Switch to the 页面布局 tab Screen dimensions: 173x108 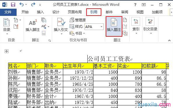[75, 12]
